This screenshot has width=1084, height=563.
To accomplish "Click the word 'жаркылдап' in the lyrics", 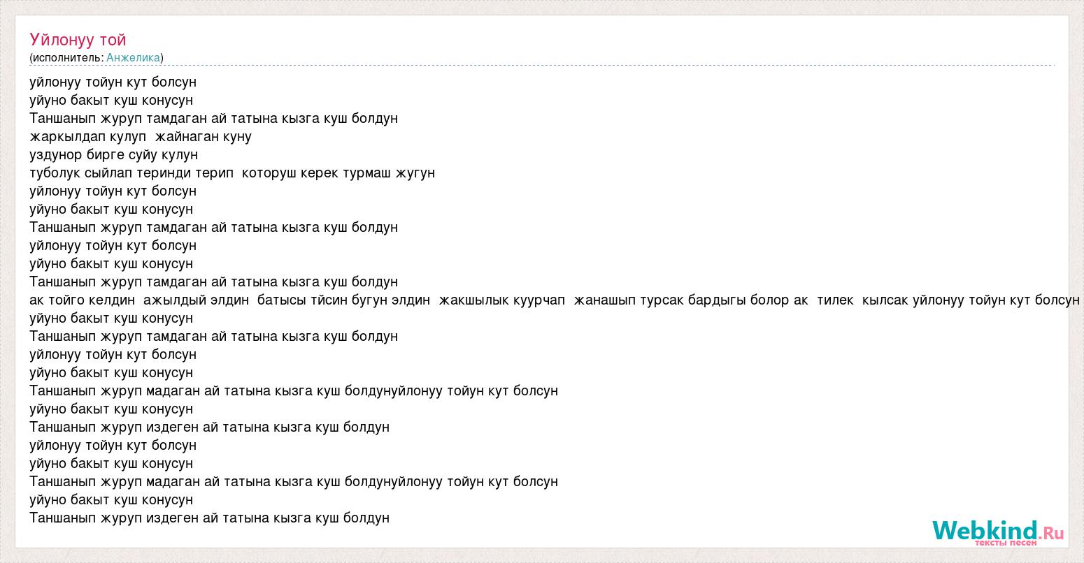I will pyautogui.click(x=67, y=136).
